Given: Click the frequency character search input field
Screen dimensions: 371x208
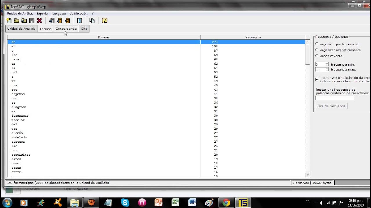Looking at the screenshot, I should pyautogui.click(x=335, y=98).
